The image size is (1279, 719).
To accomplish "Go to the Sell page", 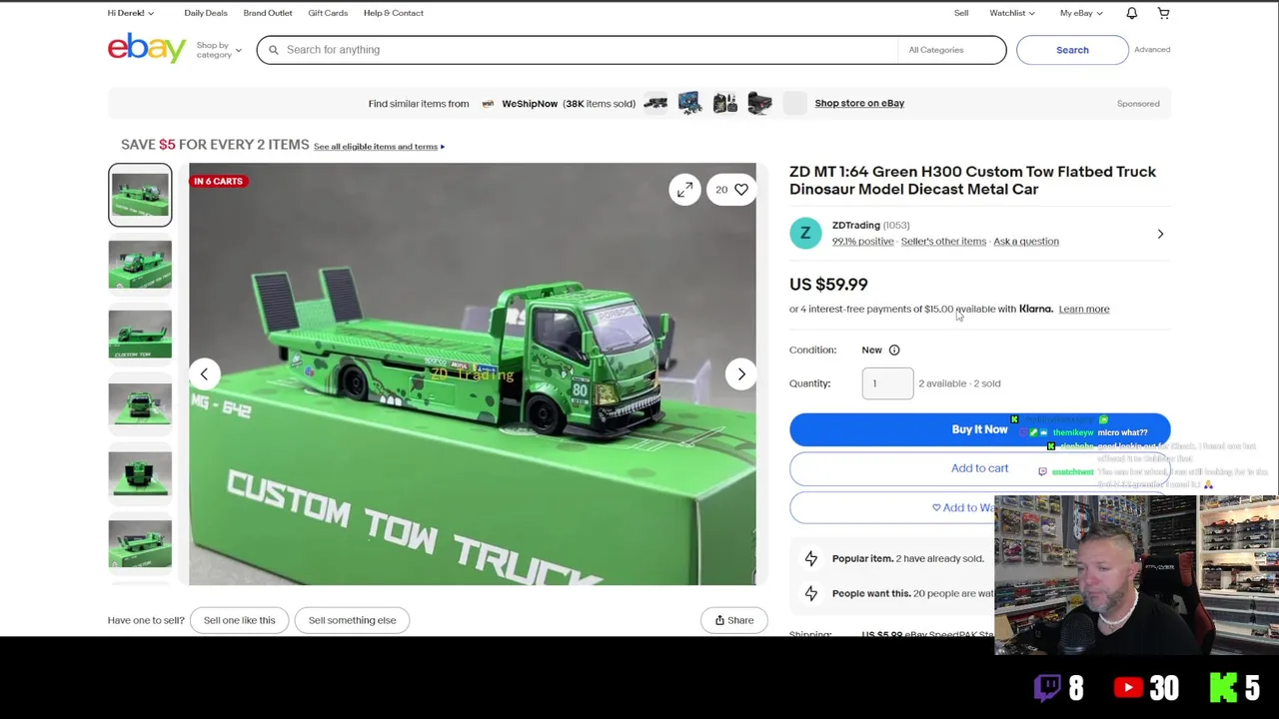I will pyautogui.click(x=961, y=13).
